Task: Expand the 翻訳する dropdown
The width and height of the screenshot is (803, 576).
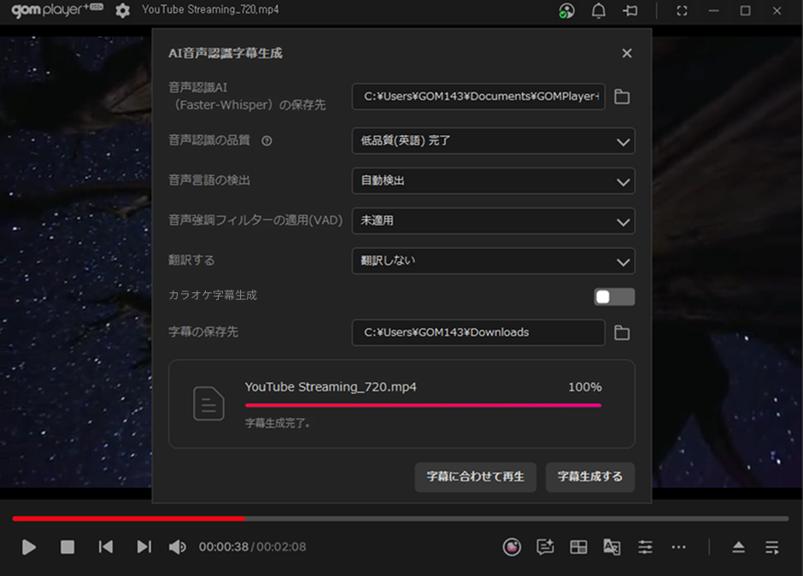Action: tap(493, 261)
